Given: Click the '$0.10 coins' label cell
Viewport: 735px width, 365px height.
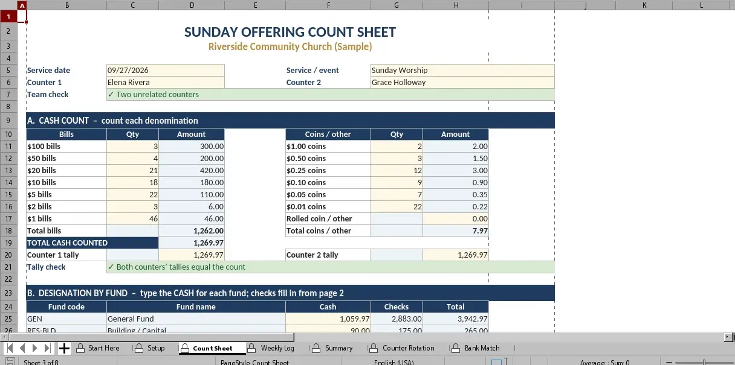Looking at the screenshot, I should (x=328, y=183).
